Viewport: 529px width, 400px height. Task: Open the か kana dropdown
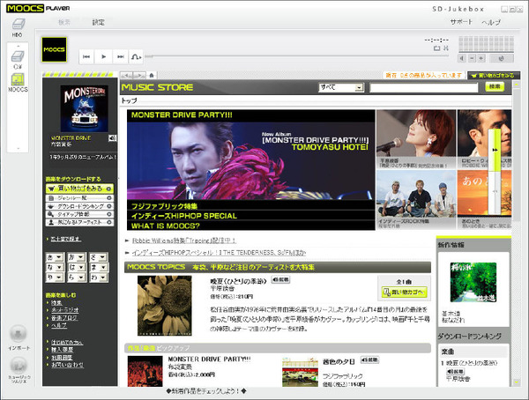[77, 257]
